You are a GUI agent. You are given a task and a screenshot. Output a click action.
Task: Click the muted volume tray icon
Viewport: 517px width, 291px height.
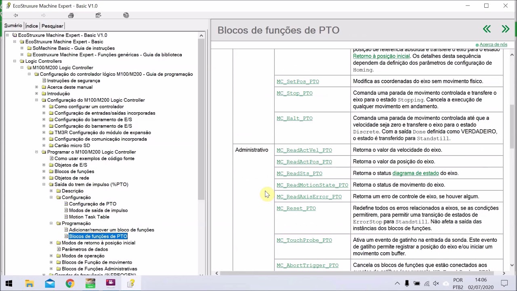pyautogui.click(x=436, y=284)
